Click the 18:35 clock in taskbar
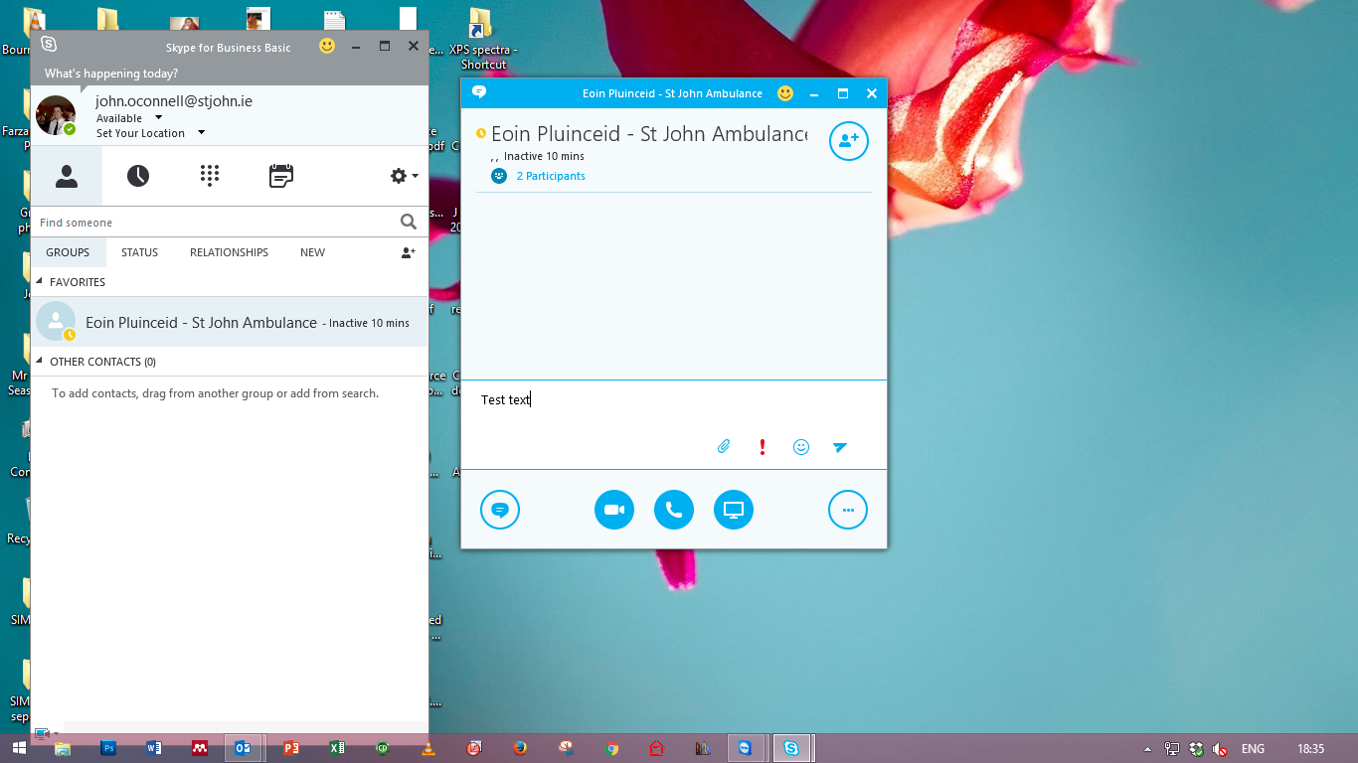The image size is (1358, 763). point(1310,749)
